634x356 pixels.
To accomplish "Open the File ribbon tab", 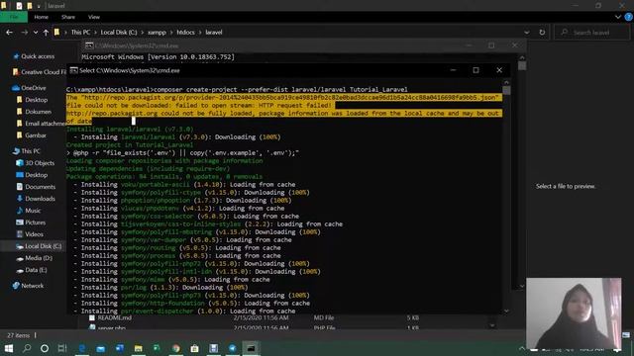I will click(14, 17).
